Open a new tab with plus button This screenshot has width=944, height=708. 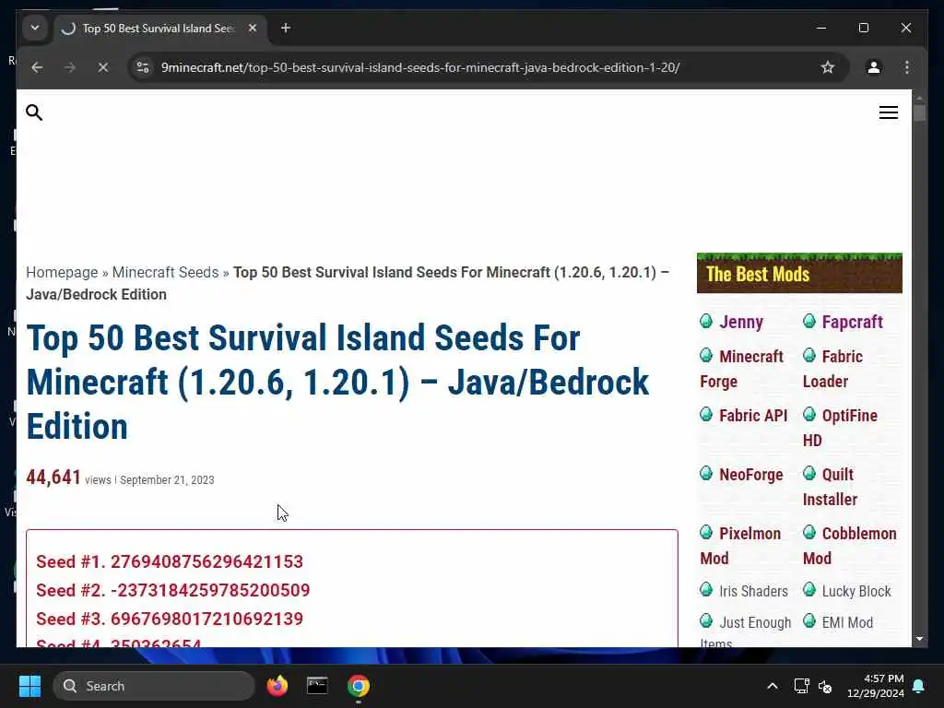click(x=286, y=29)
